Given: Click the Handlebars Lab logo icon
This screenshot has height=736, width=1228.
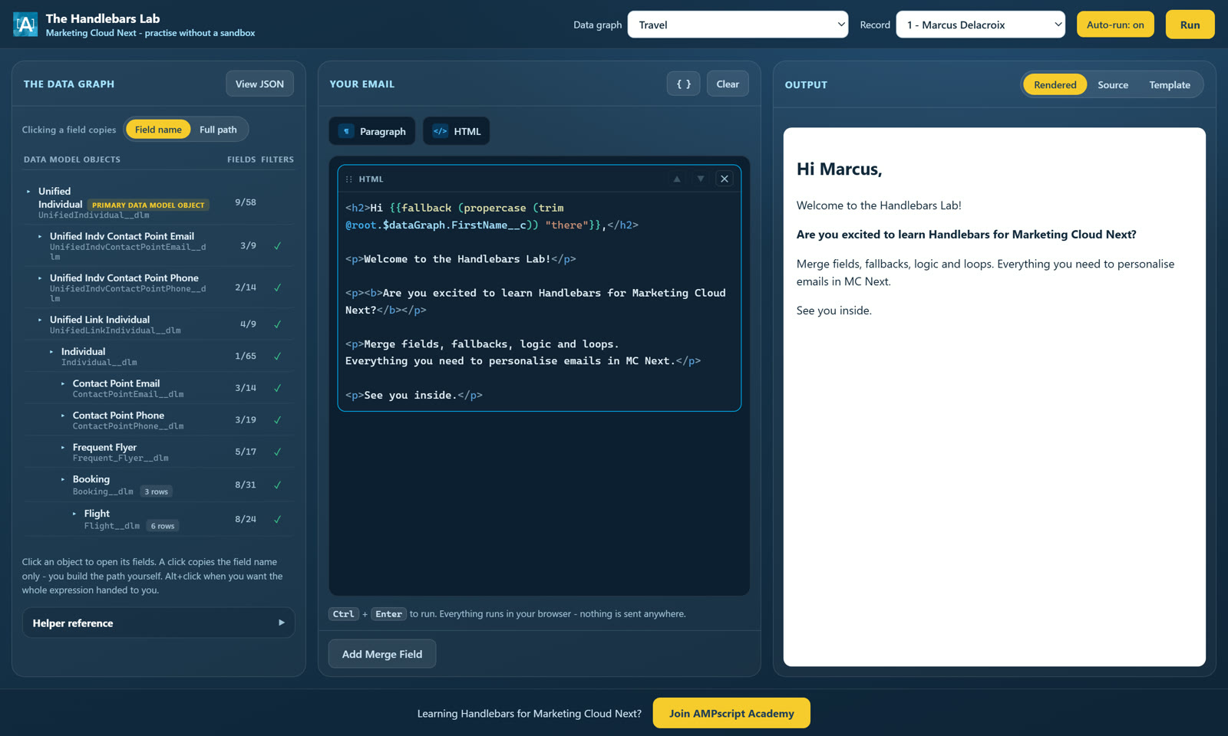Looking at the screenshot, I should (x=25, y=25).
